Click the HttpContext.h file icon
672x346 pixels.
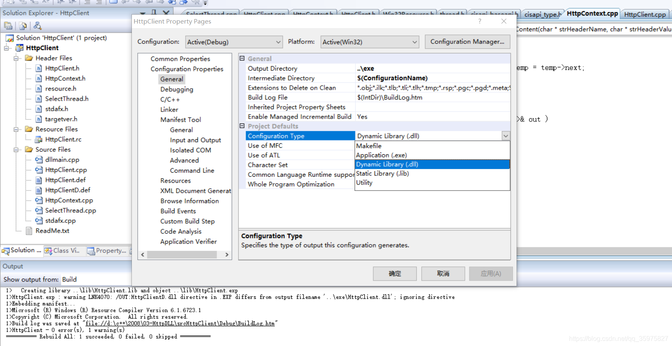click(39, 78)
